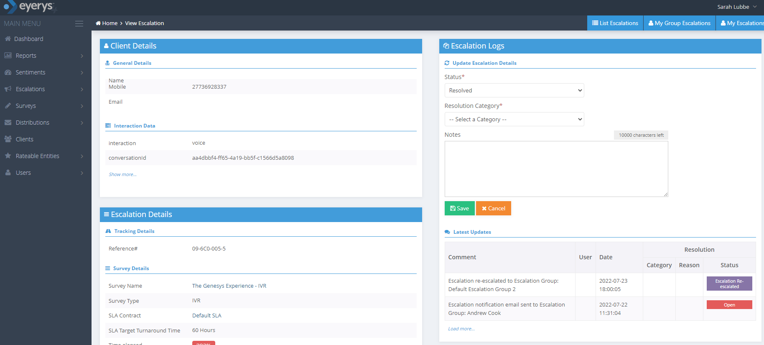The height and width of the screenshot is (345, 764).
Task: Click into the Notes text area
Action: click(x=556, y=169)
